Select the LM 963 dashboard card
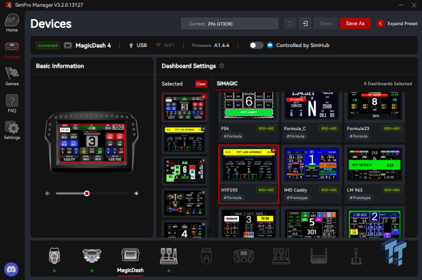Screen dimensions: 422x280 (x=374, y=174)
